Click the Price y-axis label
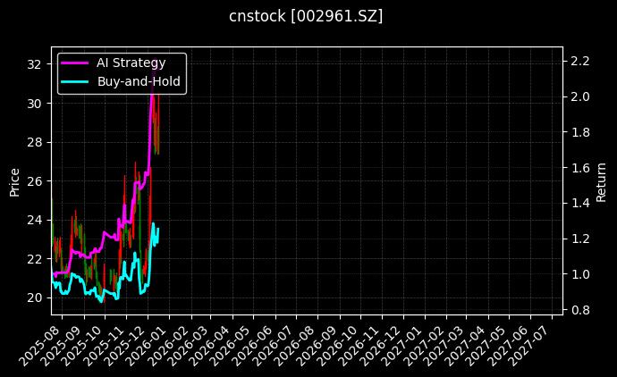Screen dimensions: 617x377 14,180
